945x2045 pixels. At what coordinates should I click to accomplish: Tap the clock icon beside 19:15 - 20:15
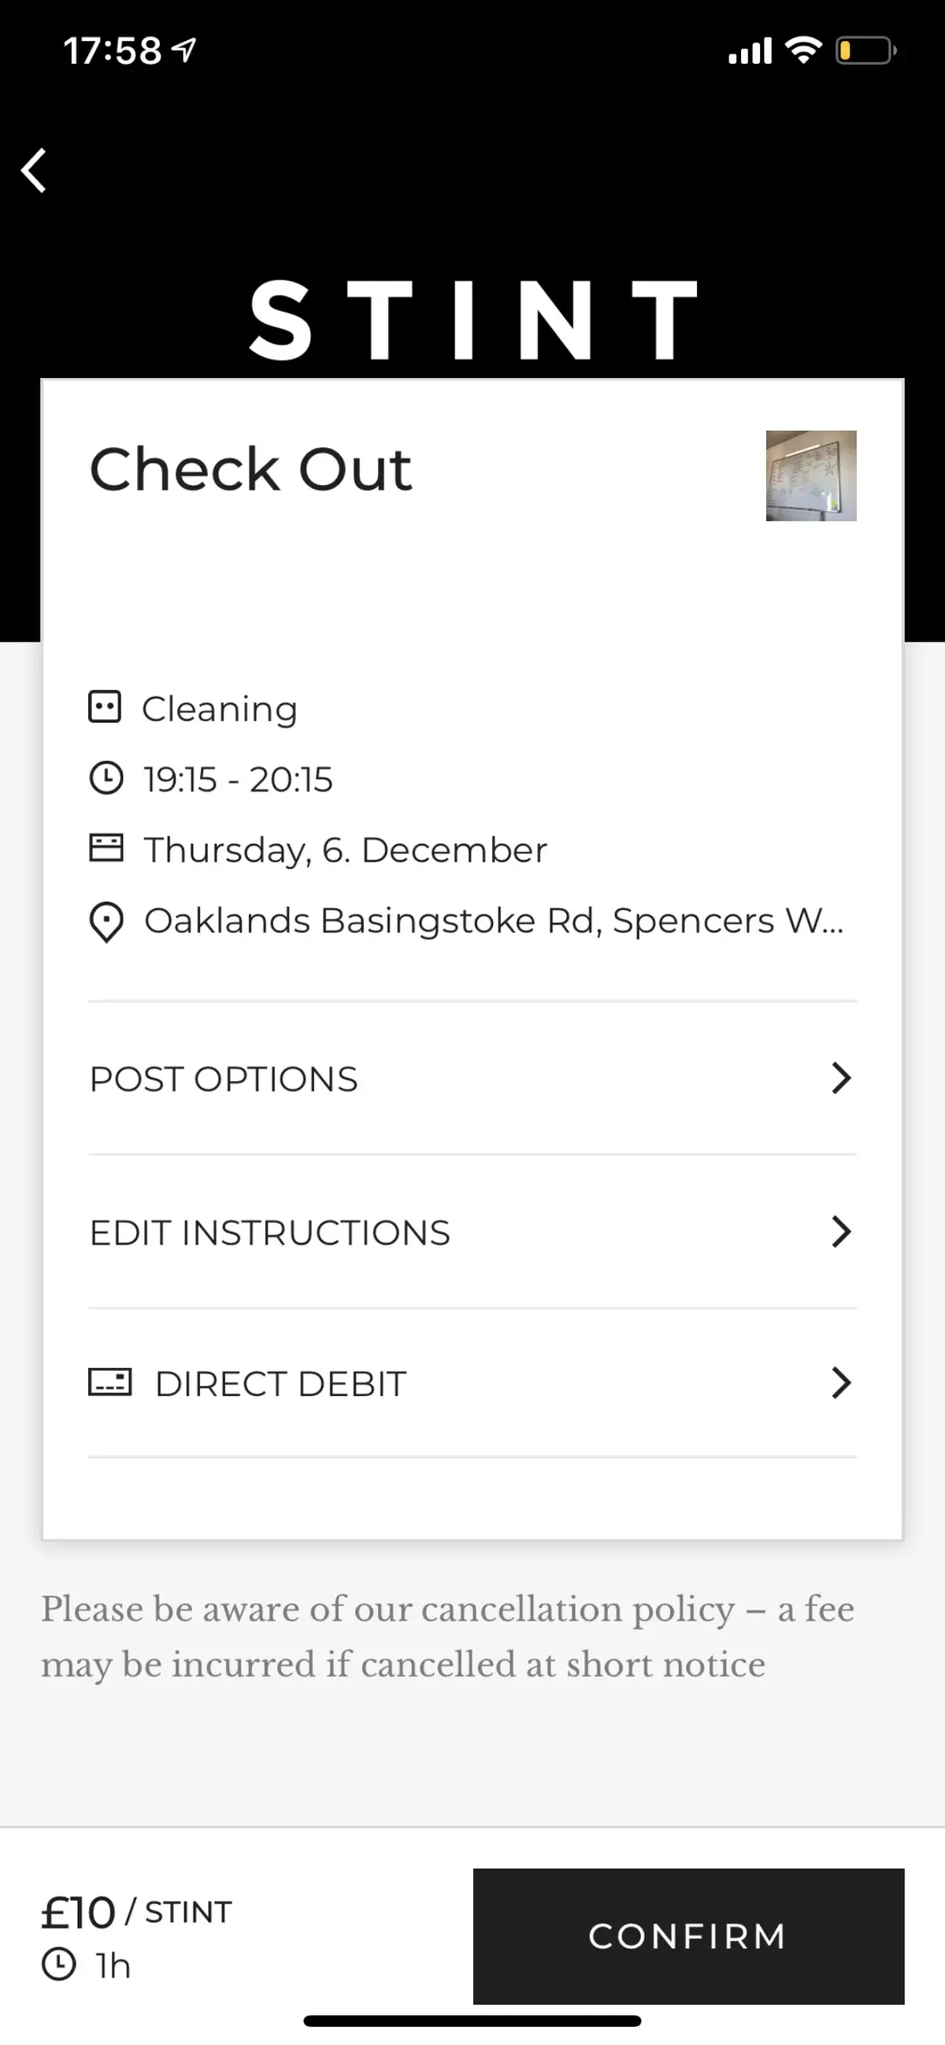(106, 778)
